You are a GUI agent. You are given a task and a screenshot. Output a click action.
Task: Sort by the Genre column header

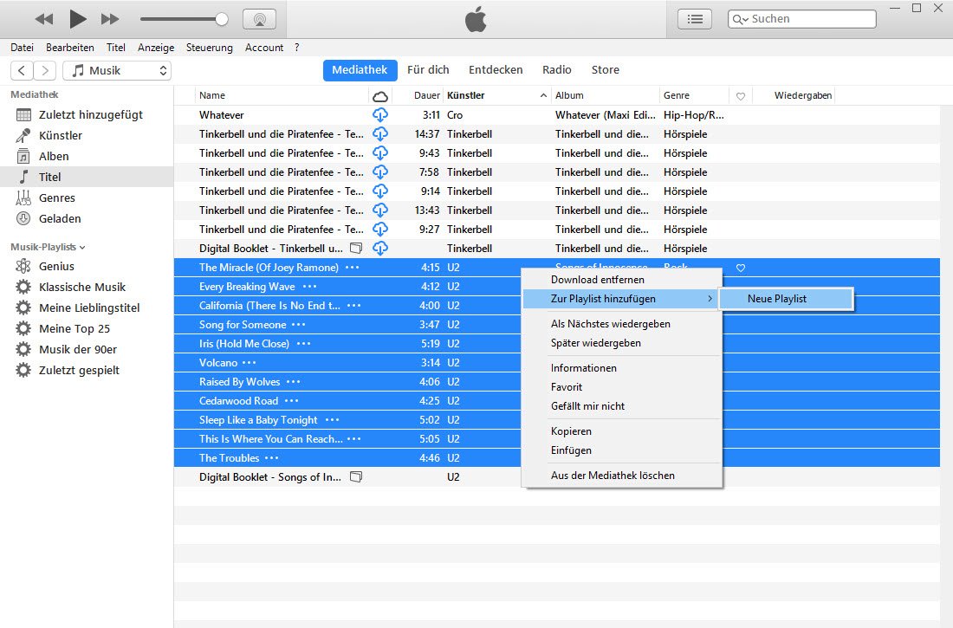click(x=694, y=95)
